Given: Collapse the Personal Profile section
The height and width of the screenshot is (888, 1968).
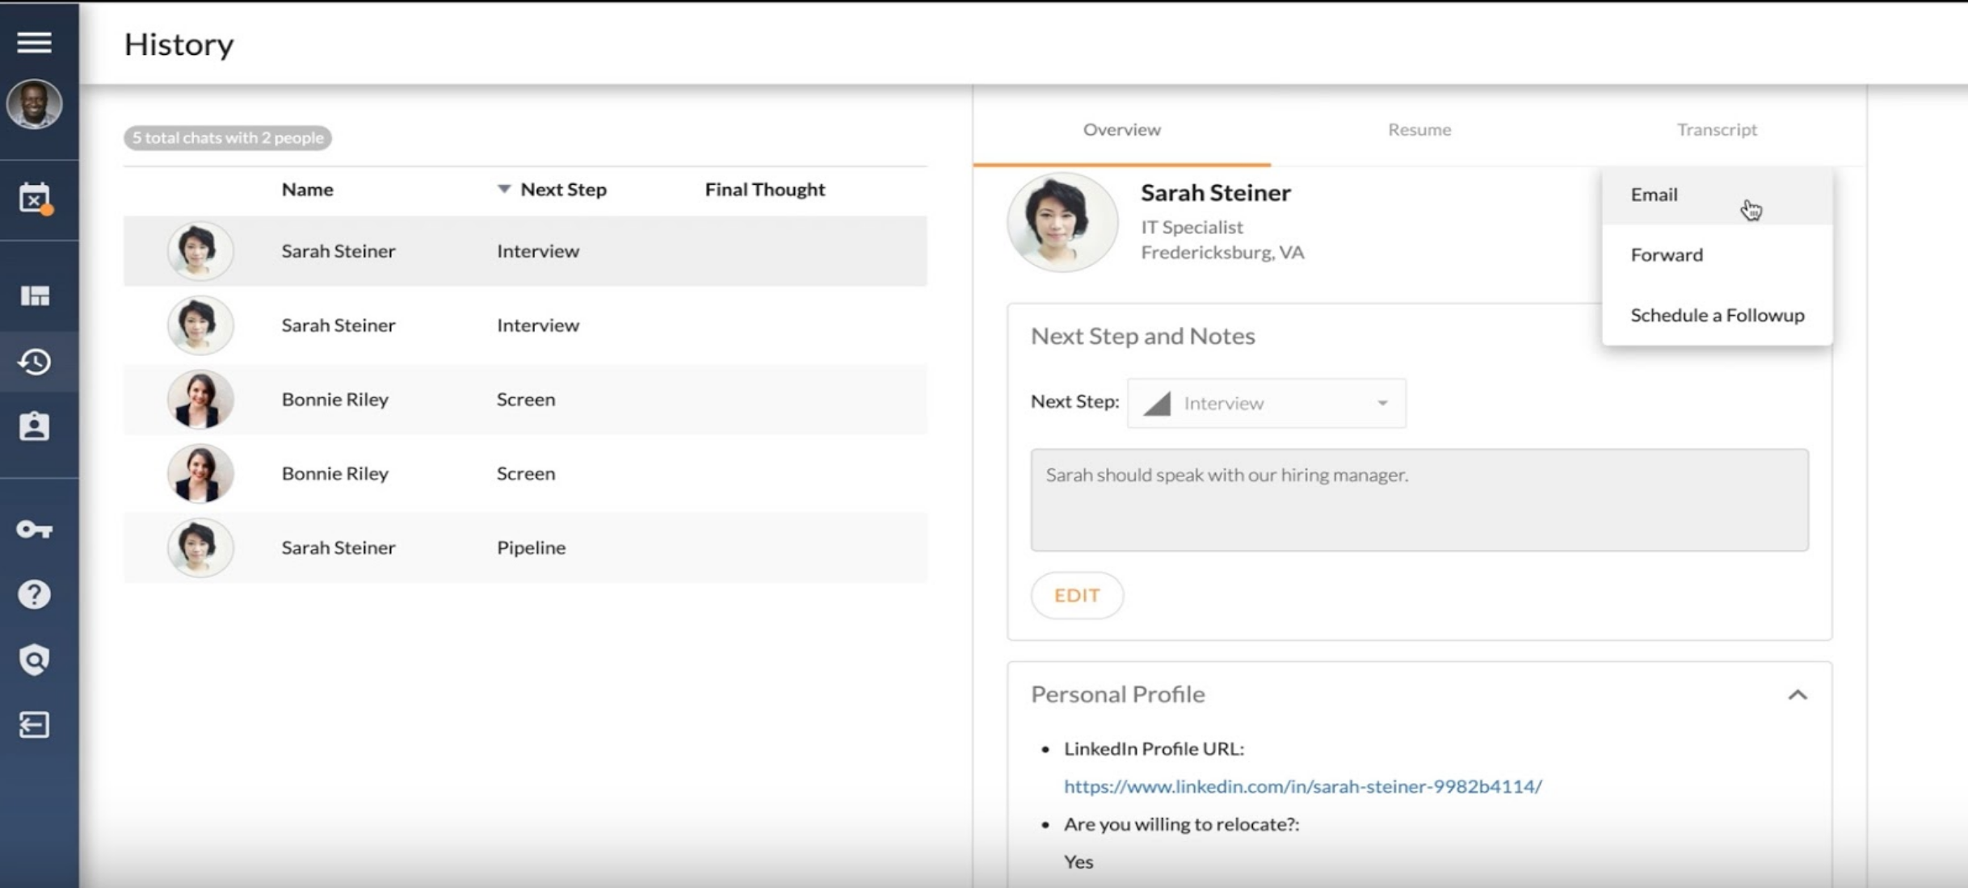Looking at the screenshot, I should [1798, 695].
